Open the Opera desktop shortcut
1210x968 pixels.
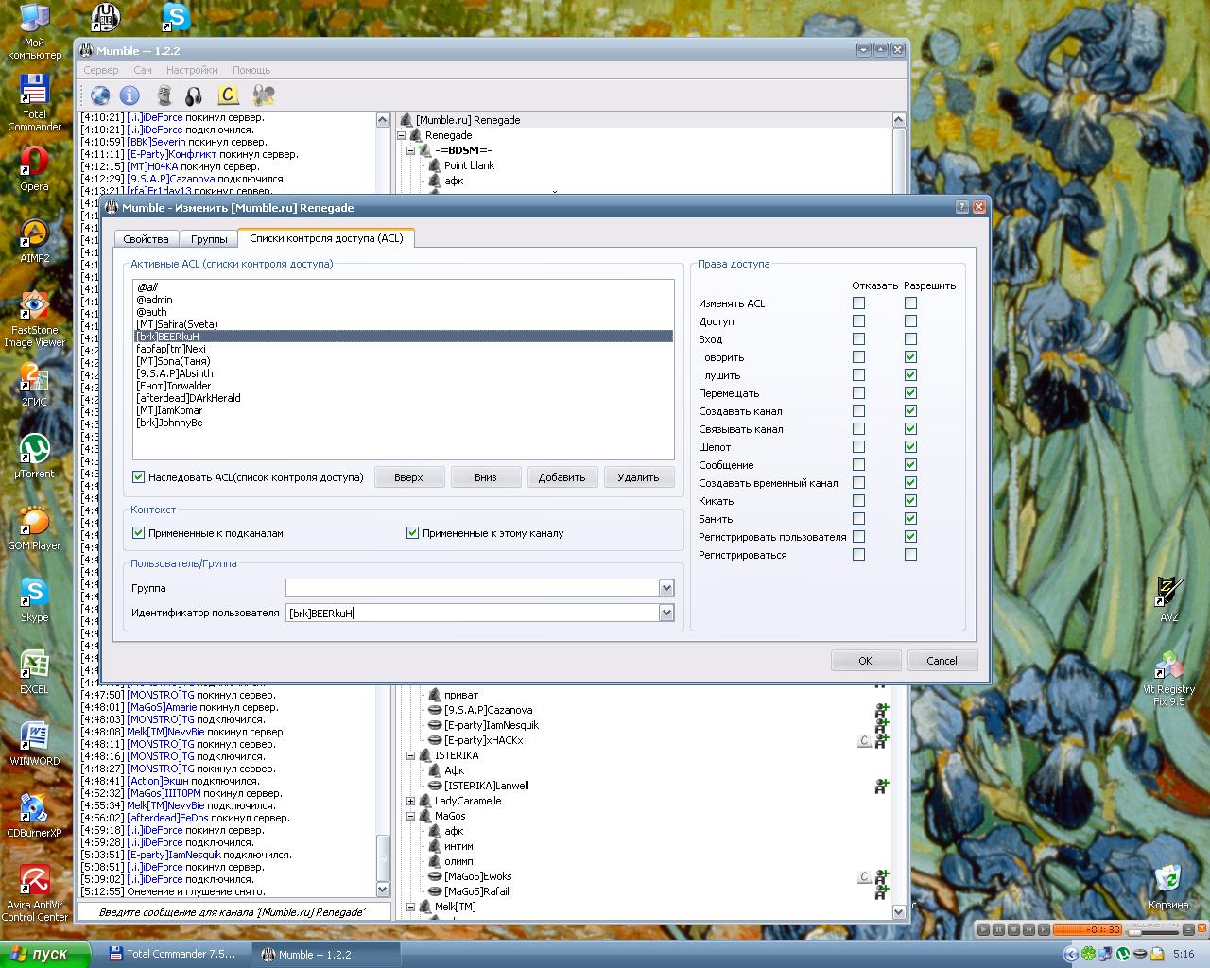34,164
